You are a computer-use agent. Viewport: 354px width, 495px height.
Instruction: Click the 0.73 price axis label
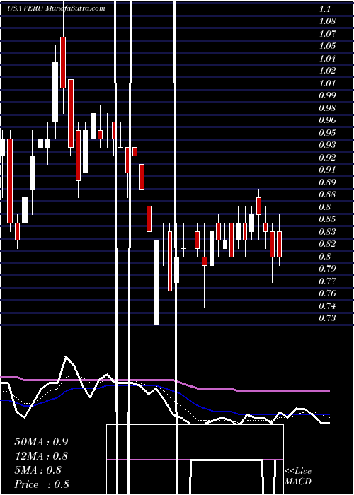[327, 318]
